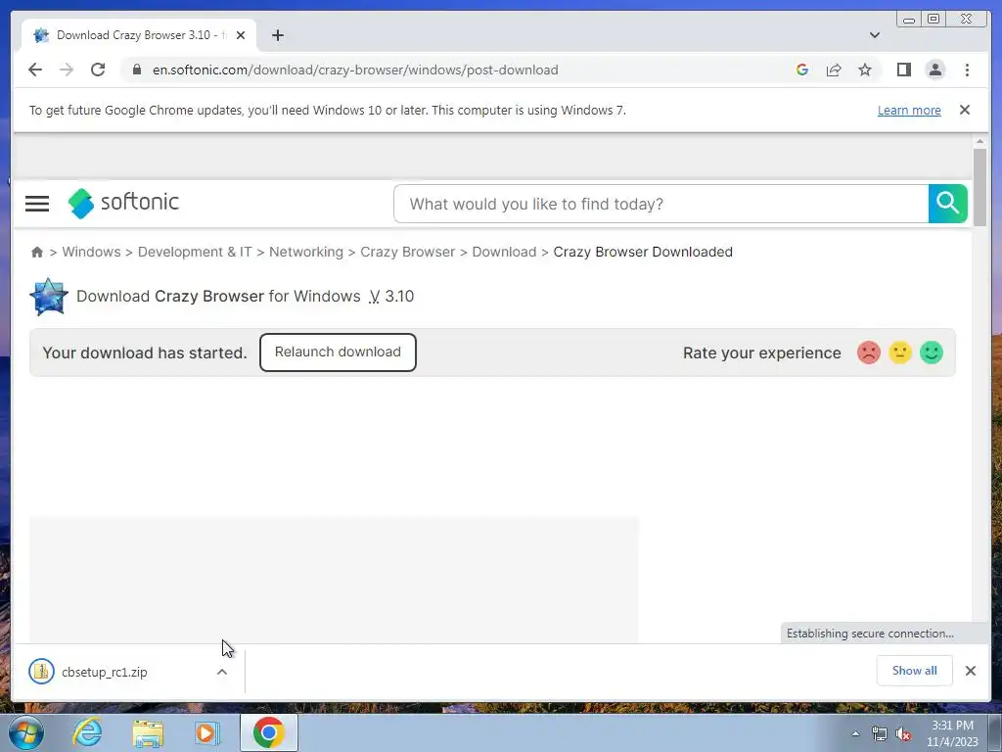The image size is (1002, 752).
Task: Show hidden tray icons arrow
Action: click(855, 733)
